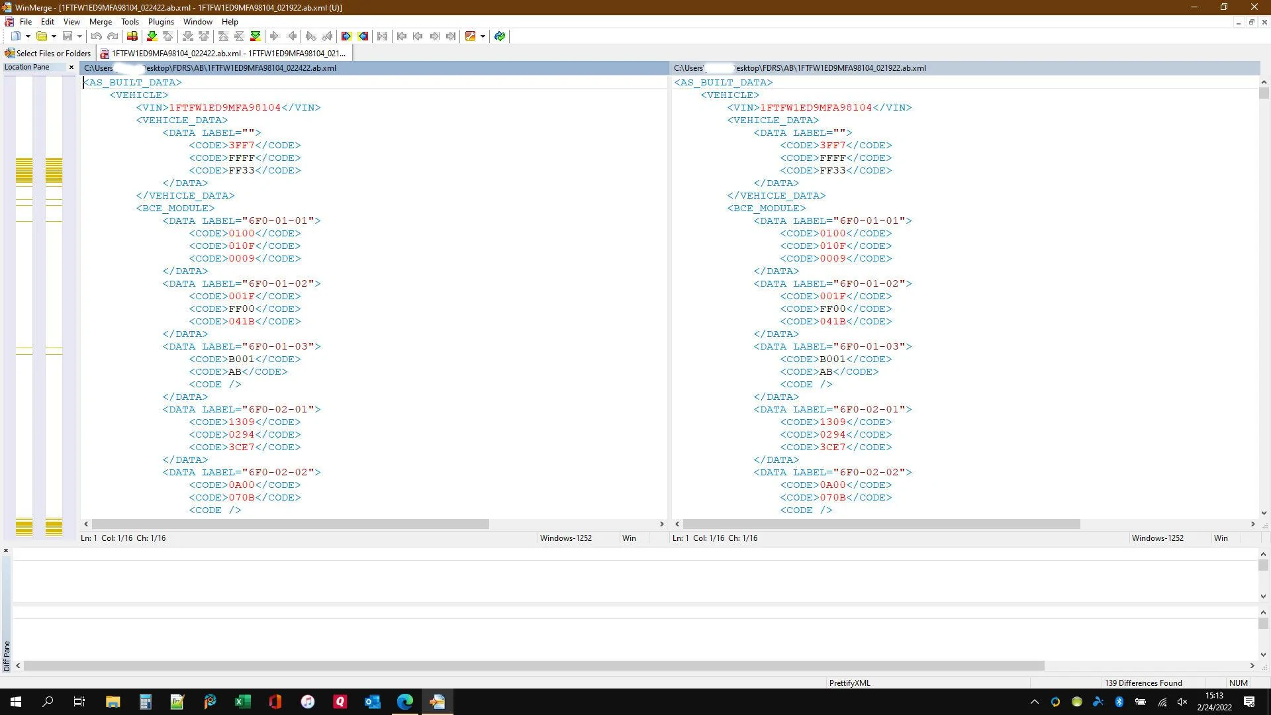Open the Options wrench dropdown arrow
Image resolution: width=1271 pixels, height=715 pixels.
point(483,36)
